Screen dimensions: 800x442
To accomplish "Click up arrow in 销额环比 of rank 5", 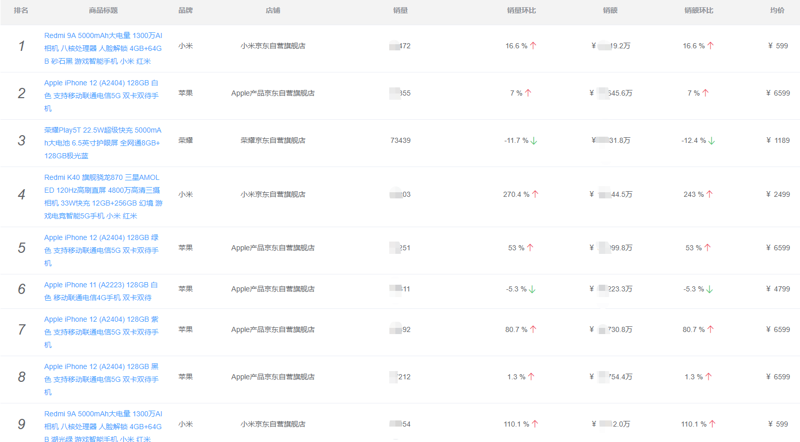I will point(707,248).
